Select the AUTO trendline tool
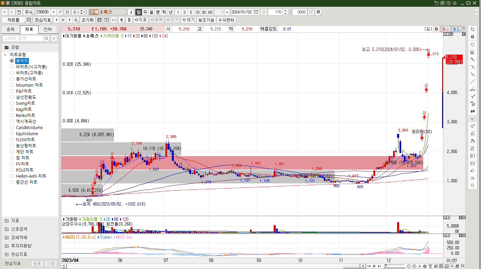Screen dimensions: 481x269 (x=473, y=89)
